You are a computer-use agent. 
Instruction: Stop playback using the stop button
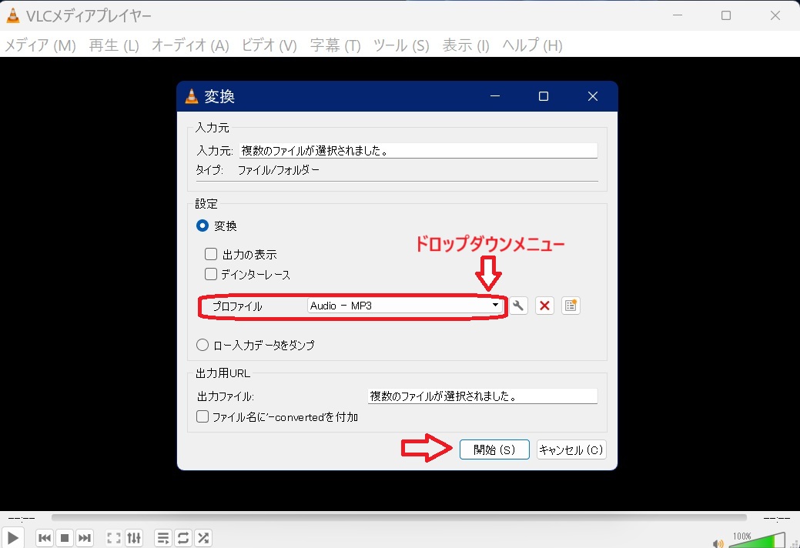[x=64, y=538]
